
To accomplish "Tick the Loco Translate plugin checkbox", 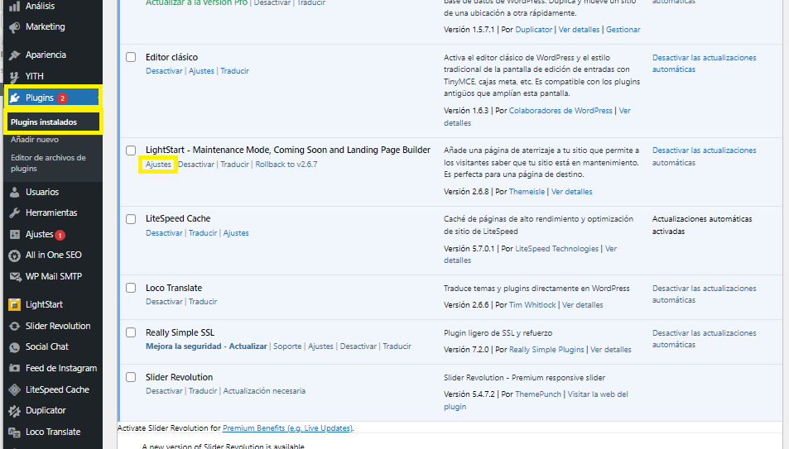I will click(x=131, y=288).
